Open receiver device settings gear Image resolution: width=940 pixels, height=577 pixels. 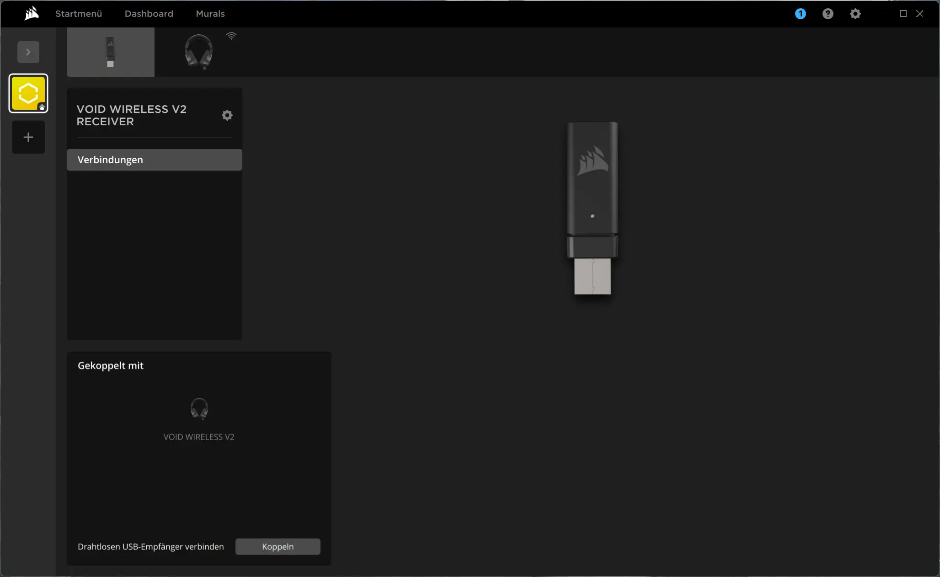click(227, 115)
